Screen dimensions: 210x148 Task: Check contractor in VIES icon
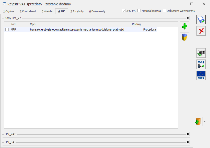(x=201, y=75)
